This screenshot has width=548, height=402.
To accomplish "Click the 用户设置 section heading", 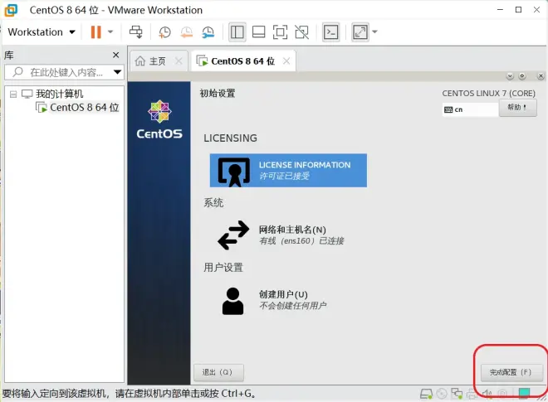I will [x=223, y=268].
